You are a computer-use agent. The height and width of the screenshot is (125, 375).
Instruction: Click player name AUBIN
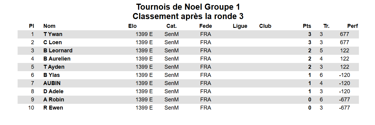(x=52, y=83)
